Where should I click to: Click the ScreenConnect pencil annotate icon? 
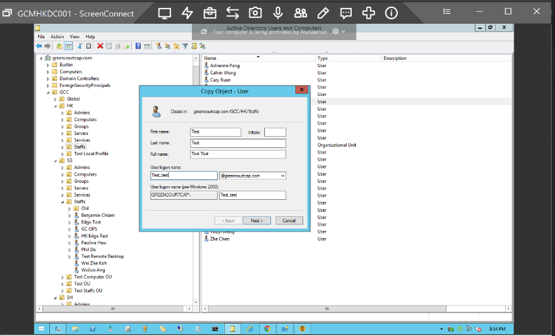click(x=323, y=13)
